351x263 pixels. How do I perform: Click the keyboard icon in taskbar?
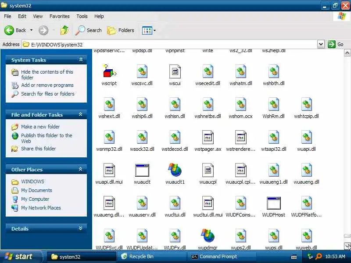294,257
